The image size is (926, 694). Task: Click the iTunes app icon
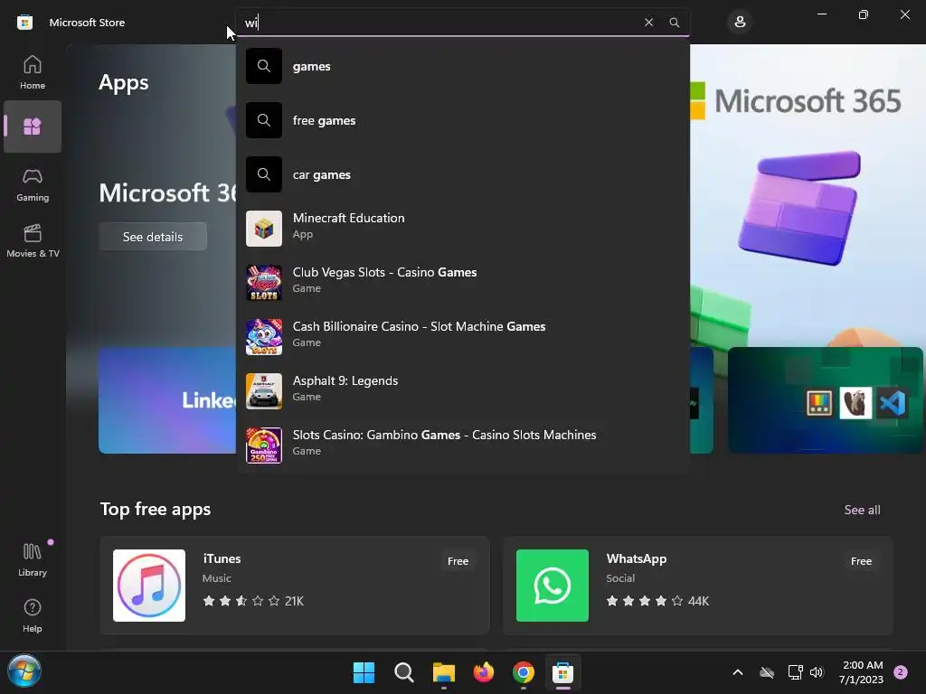tap(149, 586)
